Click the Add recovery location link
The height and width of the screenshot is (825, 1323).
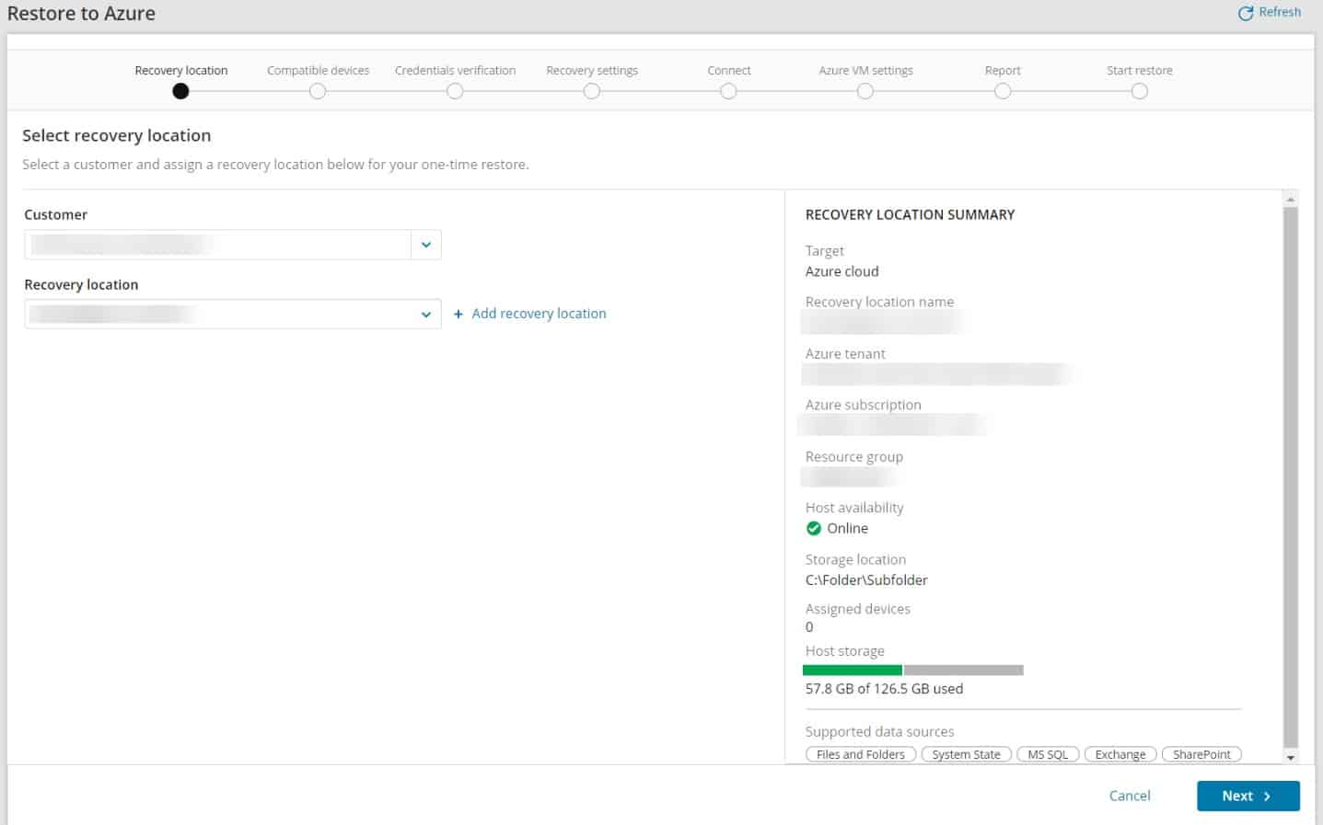point(539,314)
